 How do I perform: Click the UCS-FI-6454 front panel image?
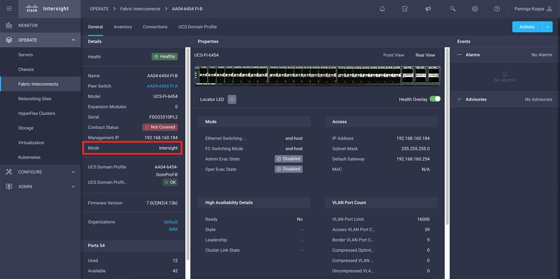pyautogui.click(x=317, y=76)
